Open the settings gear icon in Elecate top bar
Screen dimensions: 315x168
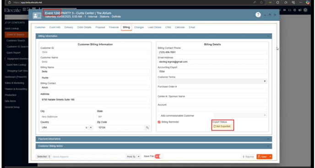(x=295, y=10)
